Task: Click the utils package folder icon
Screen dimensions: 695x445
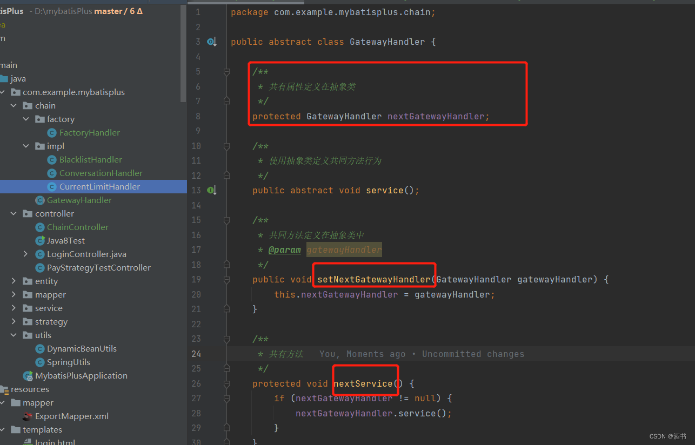Action: click(28, 335)
